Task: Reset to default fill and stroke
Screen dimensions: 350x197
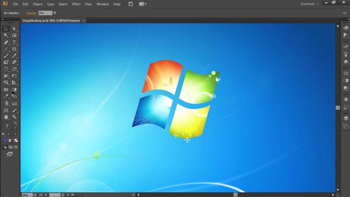Action: (x=4, y=134)
